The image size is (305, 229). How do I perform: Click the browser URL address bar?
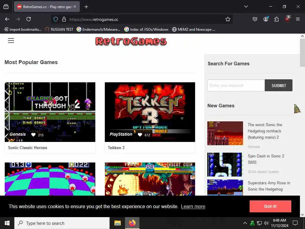pyautogui.click(x=142, y=19)
